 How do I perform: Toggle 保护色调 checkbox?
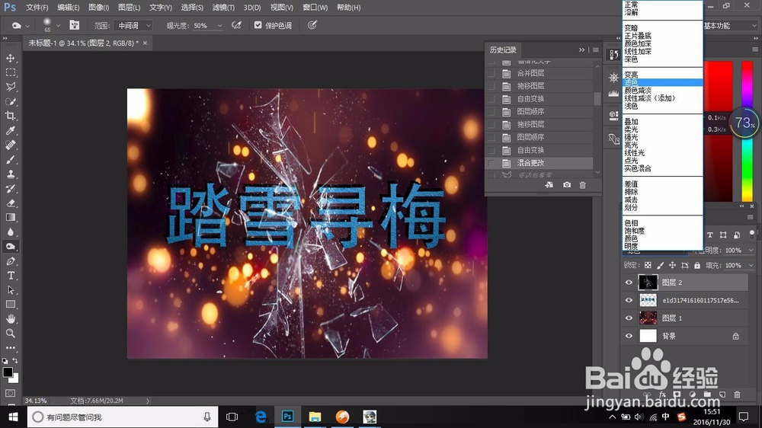coord(258,25)
